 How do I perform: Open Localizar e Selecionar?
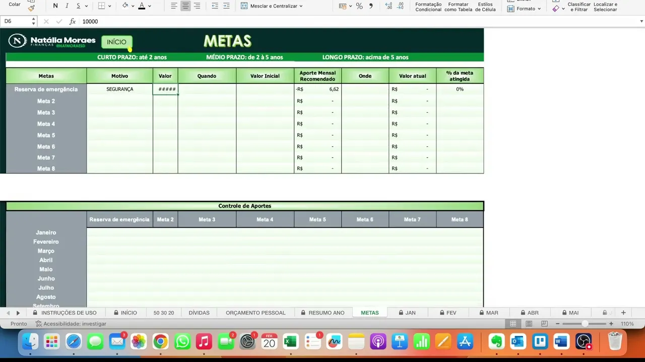pyautogui.click(x=605, y=7)
